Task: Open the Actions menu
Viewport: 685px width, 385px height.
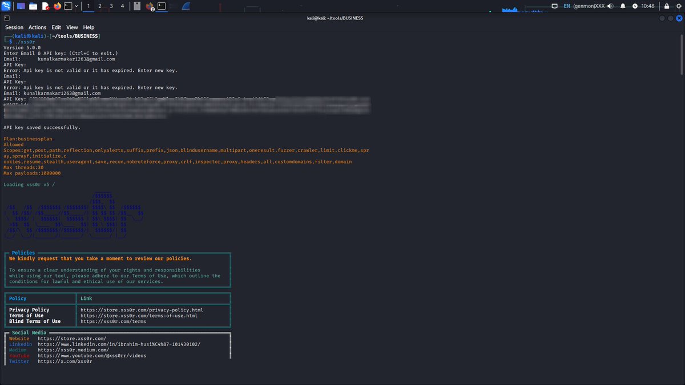Action: click(38, 27)
